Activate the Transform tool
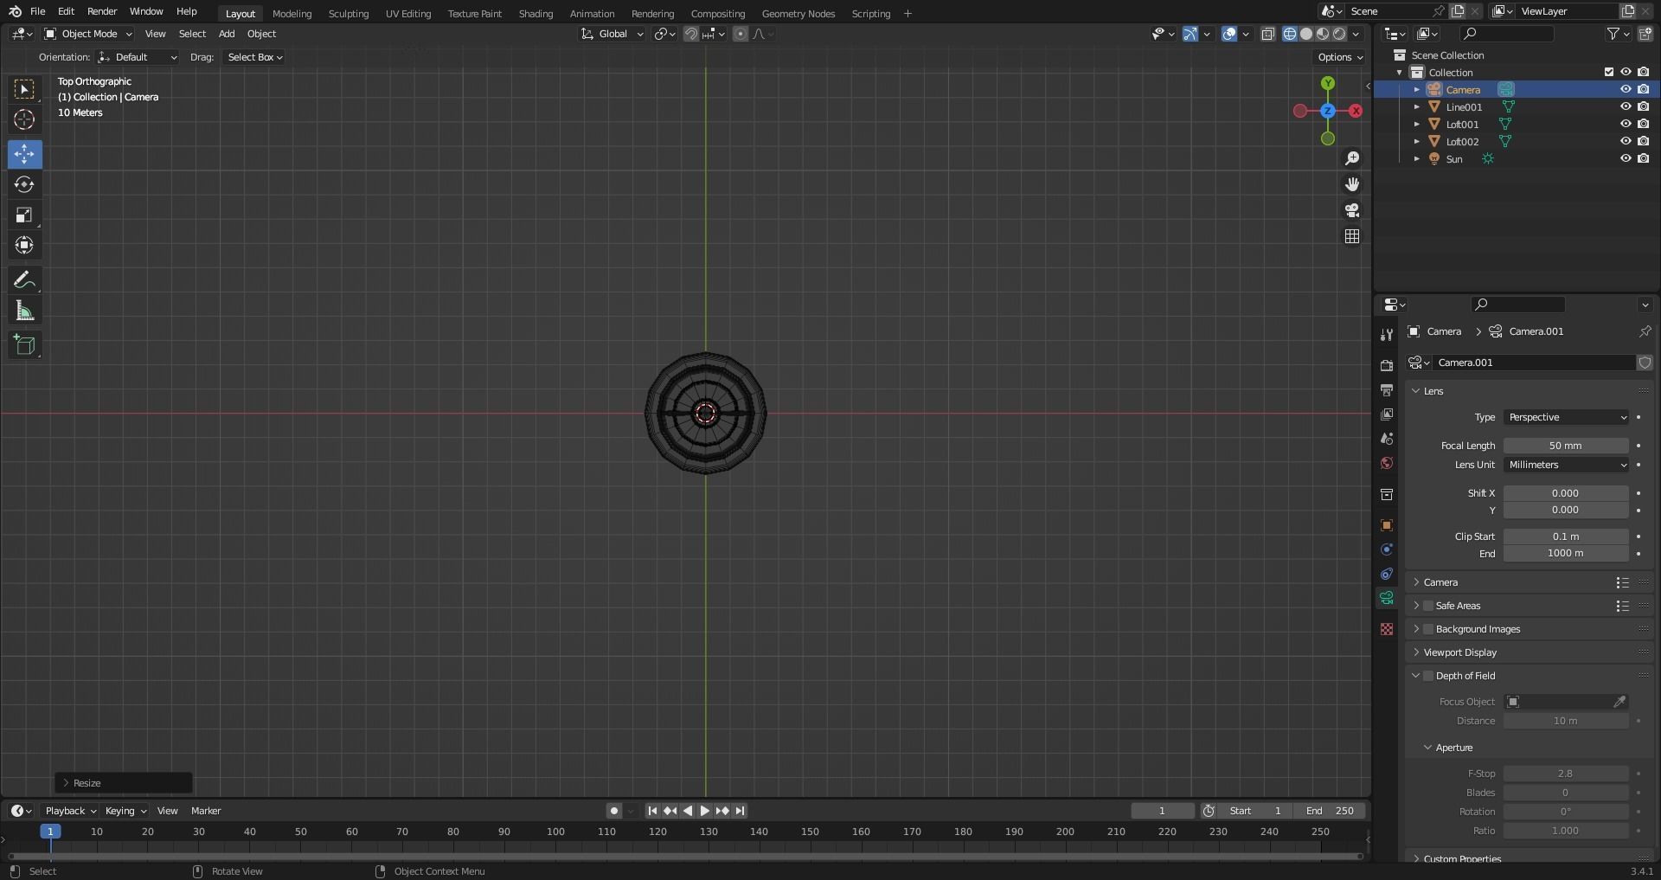Image resolution: width=1661 pixels, height=880 pixels. click(x=24, y=246)
